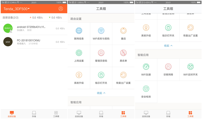
Task: Switch to 工具箱 tab in left screen
Action: [x=56, y=114]
